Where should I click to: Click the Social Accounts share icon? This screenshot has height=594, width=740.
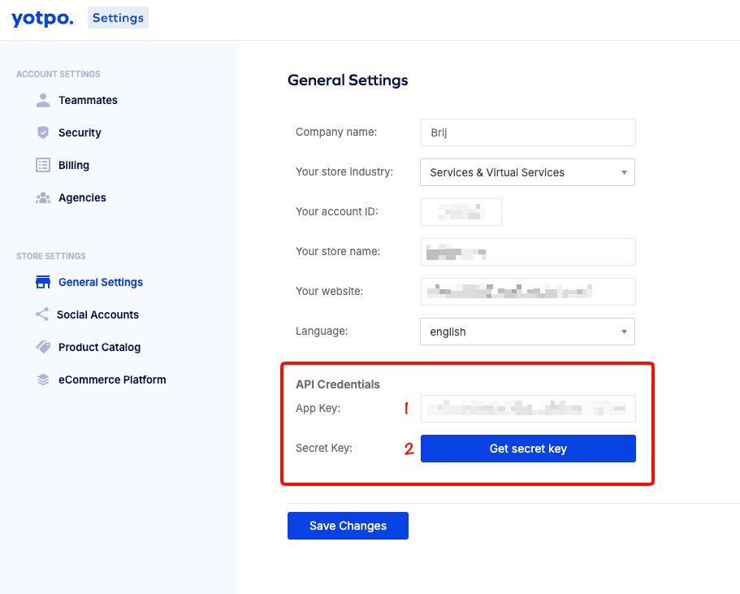(x=42, y=314)
